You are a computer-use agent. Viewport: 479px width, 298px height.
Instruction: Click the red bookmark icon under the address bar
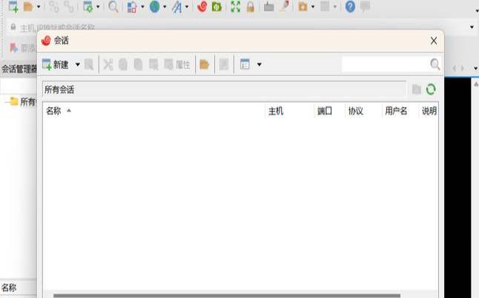(x=13, y=48)
